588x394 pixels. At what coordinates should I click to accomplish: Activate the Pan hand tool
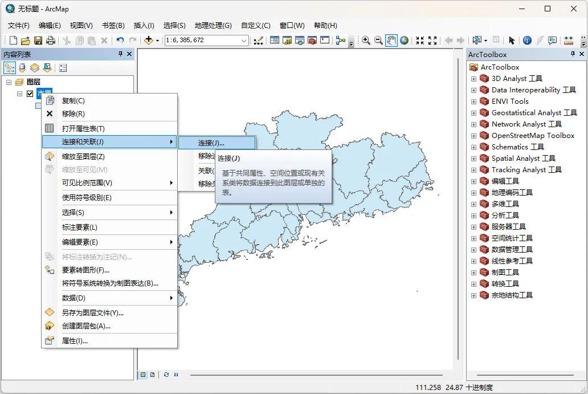pyautogui.click(x=391, y=40)
